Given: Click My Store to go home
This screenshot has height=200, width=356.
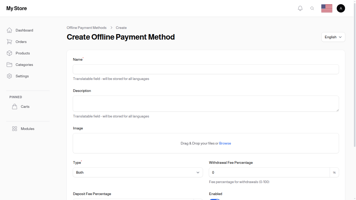Looking at the screenshot, I should tap(16, 8).
